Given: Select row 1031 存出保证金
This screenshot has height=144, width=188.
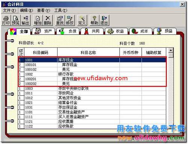Looking at the screenshot, I should [92, 108].
